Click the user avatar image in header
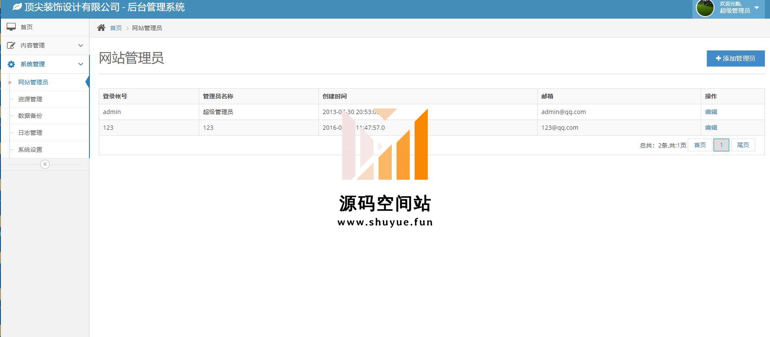 tap(705, 8)
